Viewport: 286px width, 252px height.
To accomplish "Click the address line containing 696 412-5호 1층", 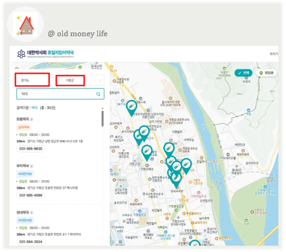I will coord(50,141).
